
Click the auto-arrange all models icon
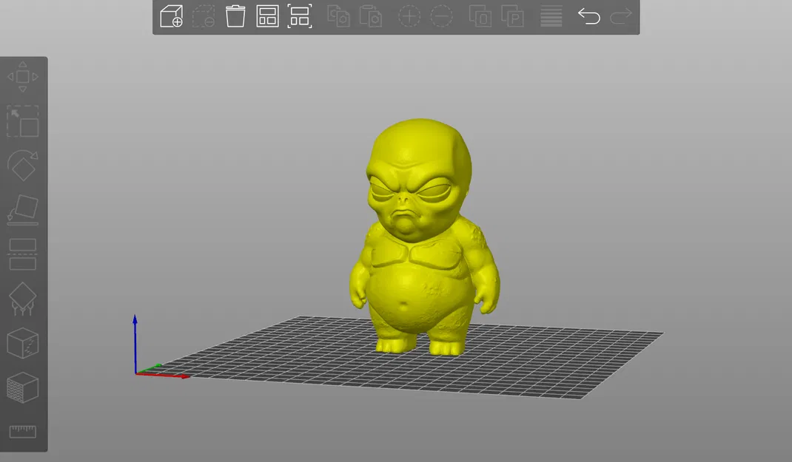(299, 16)
